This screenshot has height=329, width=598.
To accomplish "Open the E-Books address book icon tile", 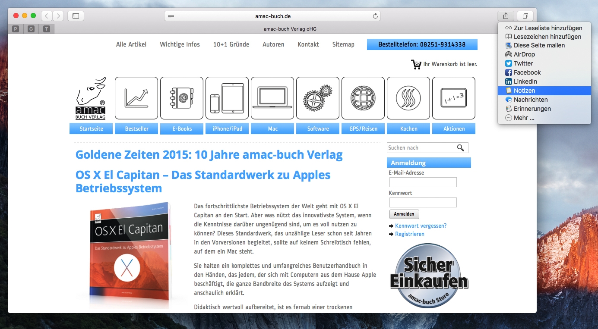I will click(x=182, y=98).
